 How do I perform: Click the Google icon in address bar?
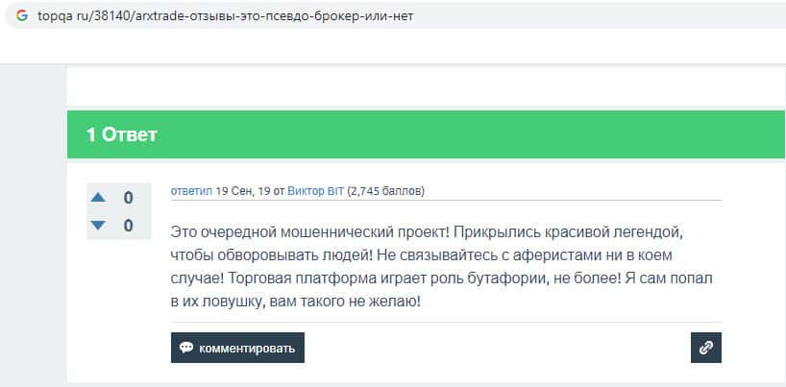[21, 17]
